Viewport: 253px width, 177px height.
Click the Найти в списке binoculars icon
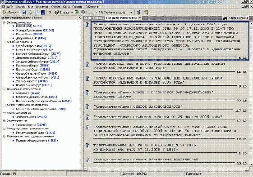[x=225, y=18]
